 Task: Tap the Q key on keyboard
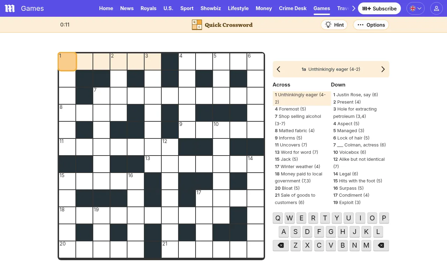pos(278,218)
